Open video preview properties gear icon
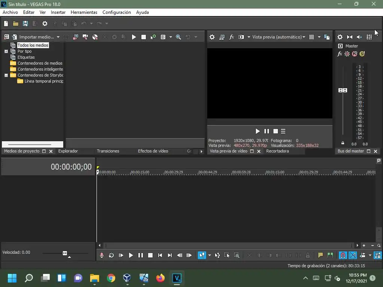This screenshot has width=383, height=287. tap(212, 37)
